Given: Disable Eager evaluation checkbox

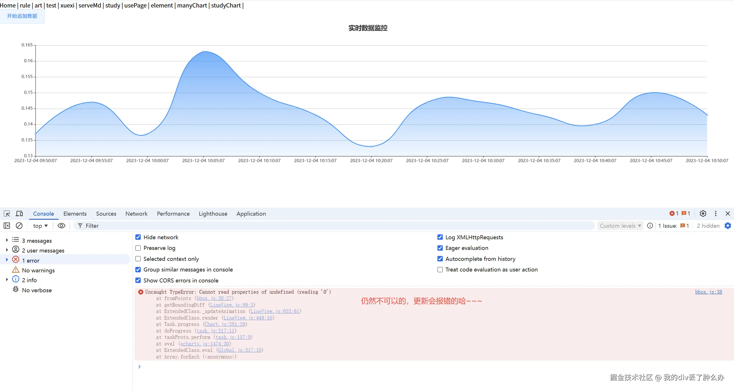Looking at the screenshot, I should 440,248.
